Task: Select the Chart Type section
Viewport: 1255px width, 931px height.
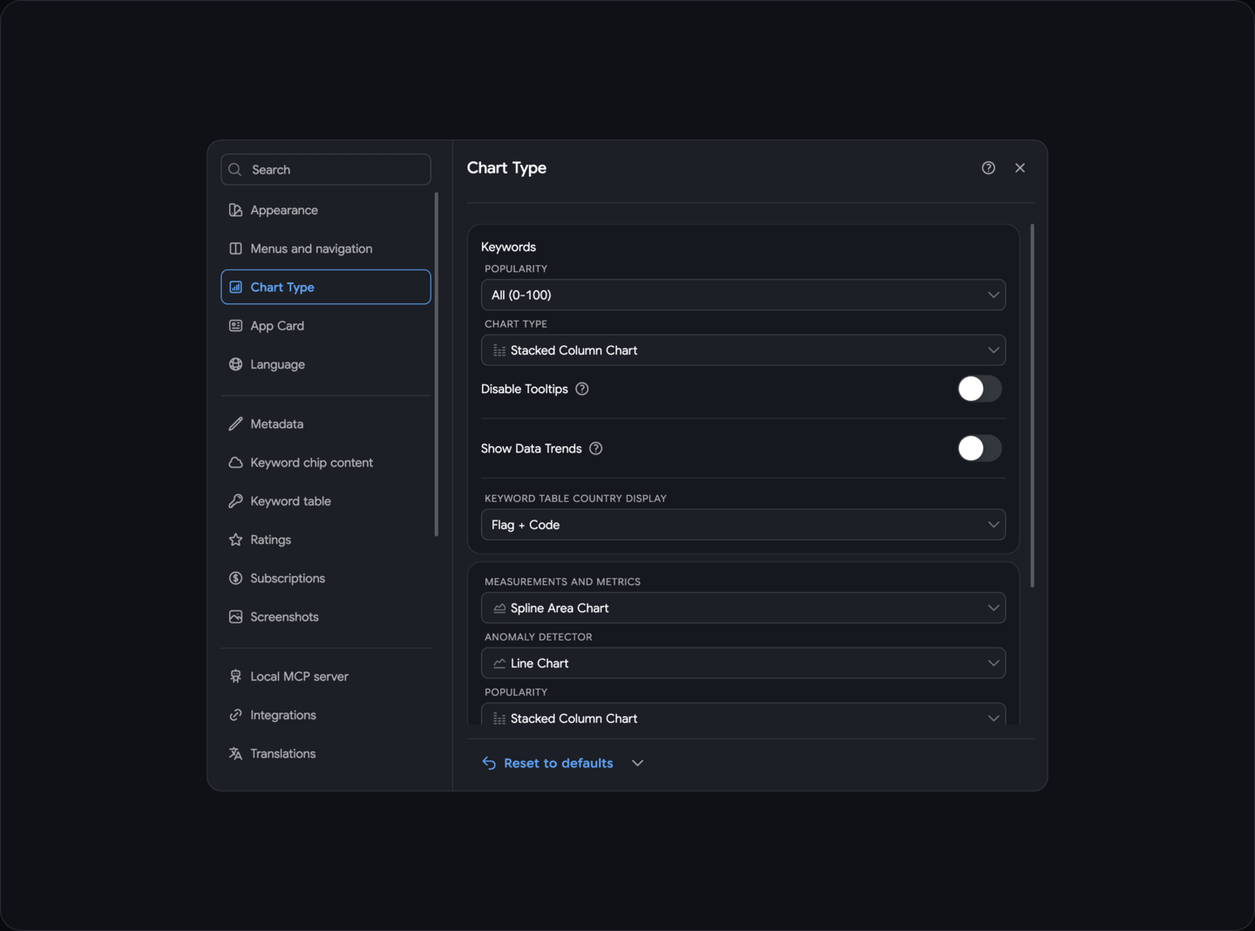Action: [326, 287]
